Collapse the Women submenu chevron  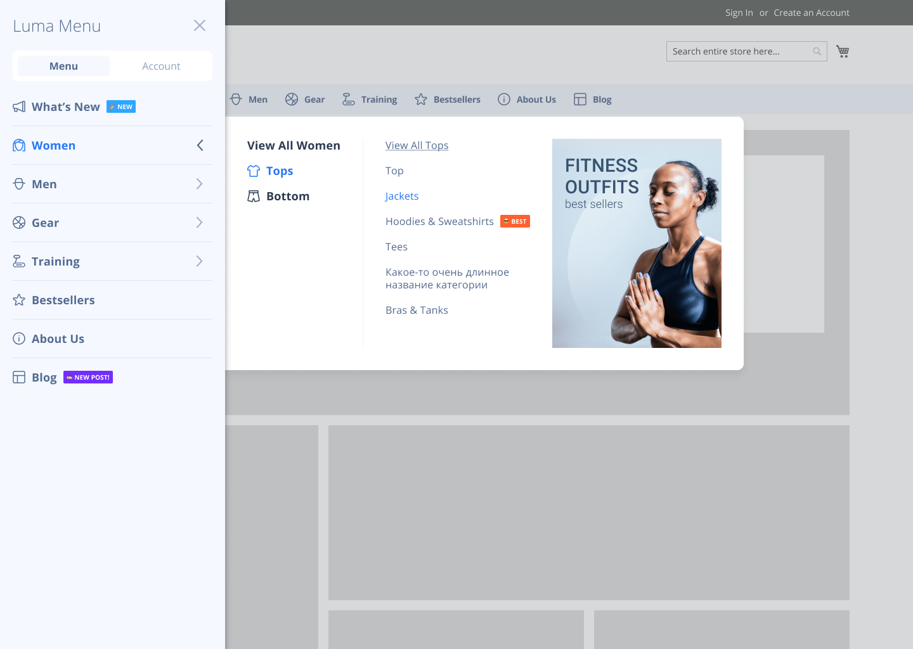tap(200, 145)
